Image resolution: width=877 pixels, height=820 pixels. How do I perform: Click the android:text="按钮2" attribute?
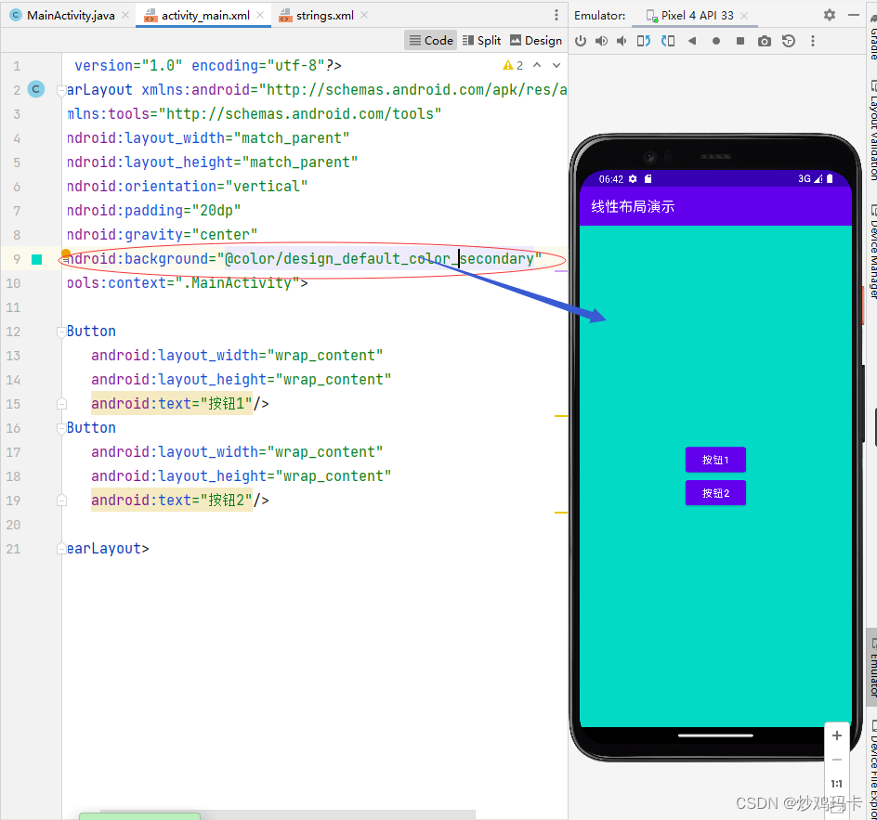[172, 501]
